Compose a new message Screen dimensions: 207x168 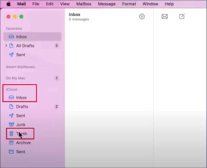tap(182, 16)
